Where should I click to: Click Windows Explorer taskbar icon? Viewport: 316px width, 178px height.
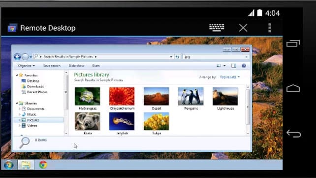(26, 165)
